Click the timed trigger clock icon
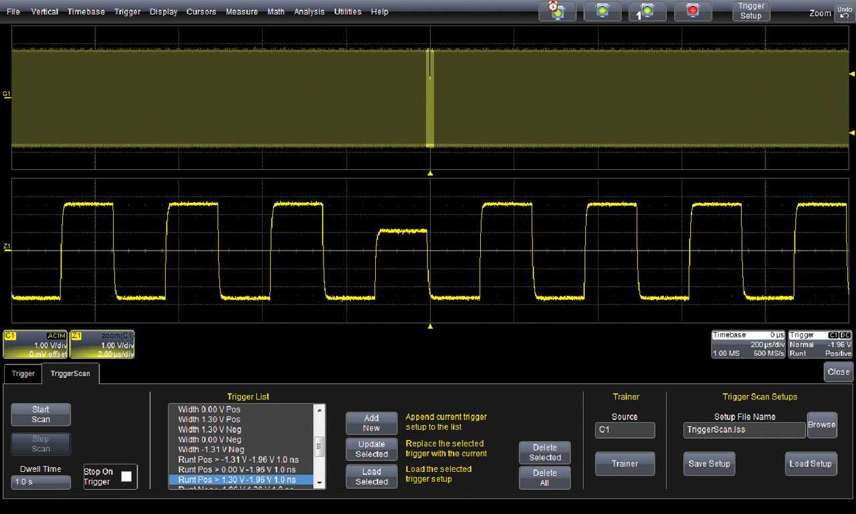 click(557, 11)
